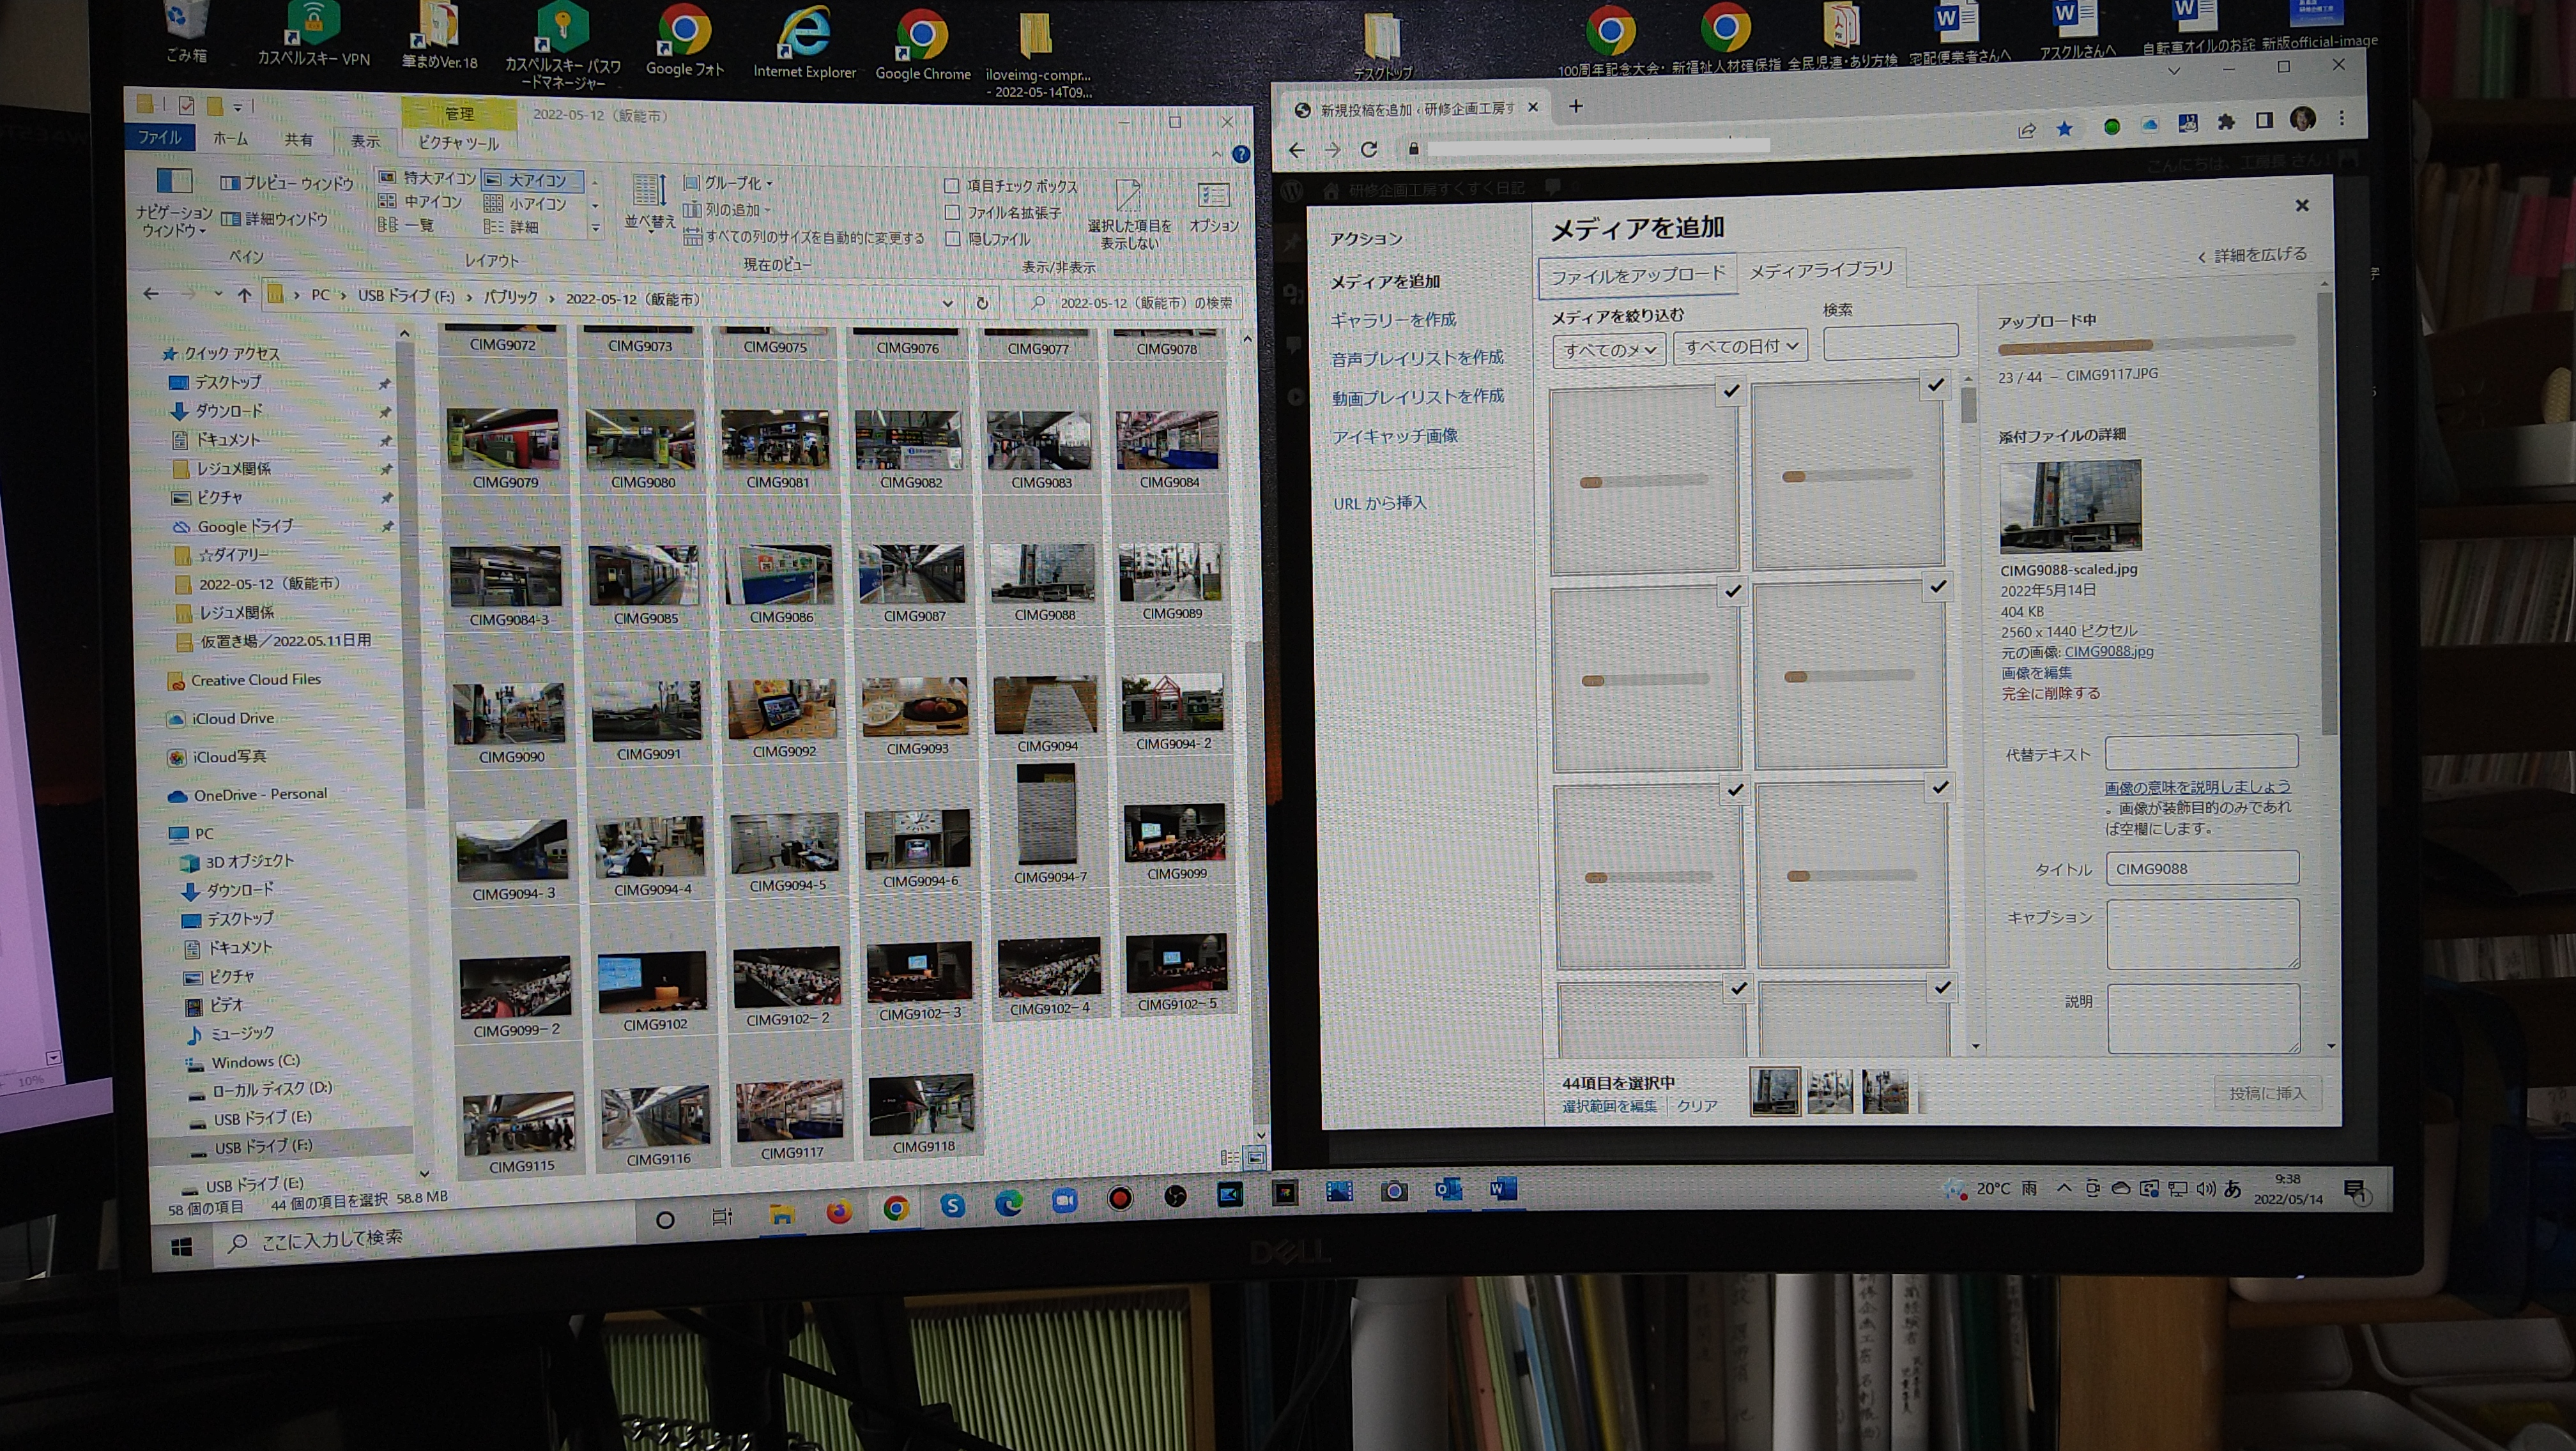This screenshot has width=2576, height=1451.
Task: Open Picture Tools (ピクチャツール) tab
Action: [458, 143]
